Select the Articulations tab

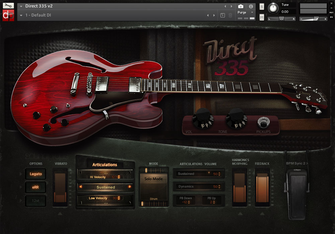(105, 164)
